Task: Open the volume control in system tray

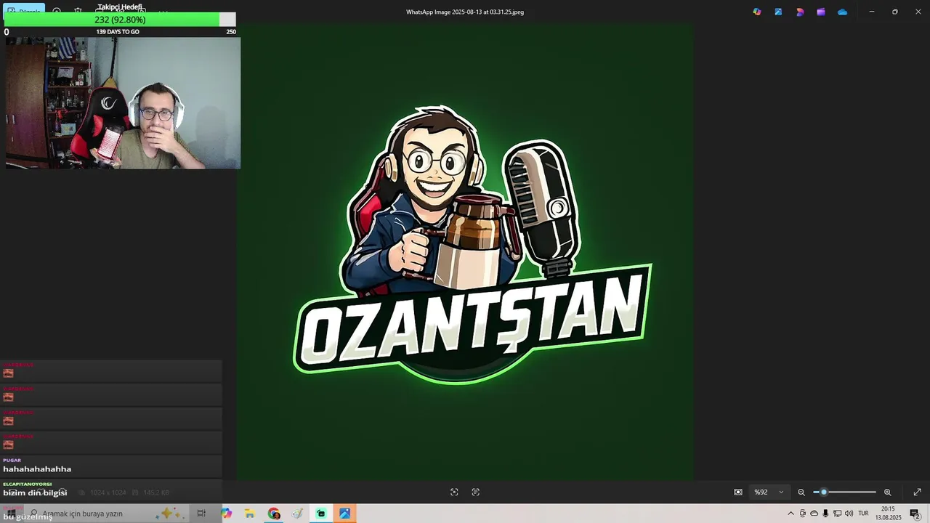Action: click(x=849, y=514)
